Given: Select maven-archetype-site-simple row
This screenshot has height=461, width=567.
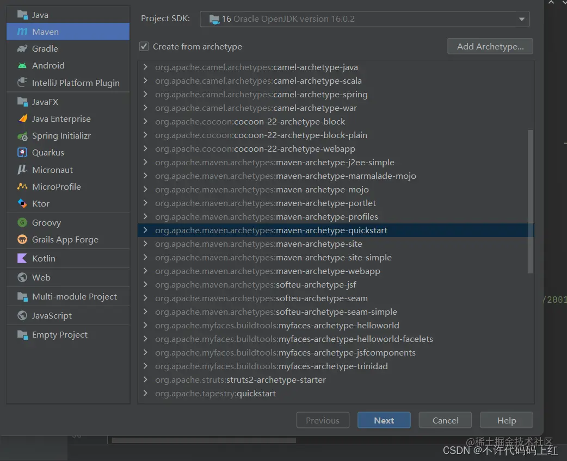Looking at the screenshot, I should [x=336, y=257].
